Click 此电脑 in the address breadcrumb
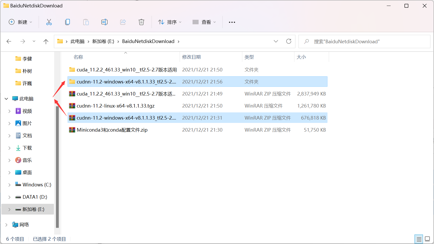This screenshot has width=434, height=244. click(x=78, y=41)
